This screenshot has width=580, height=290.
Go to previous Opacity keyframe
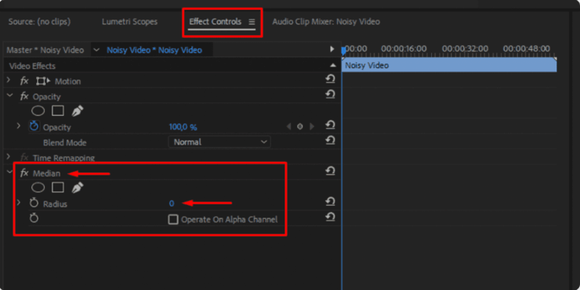pyautogui.click(x=289, y=127)
